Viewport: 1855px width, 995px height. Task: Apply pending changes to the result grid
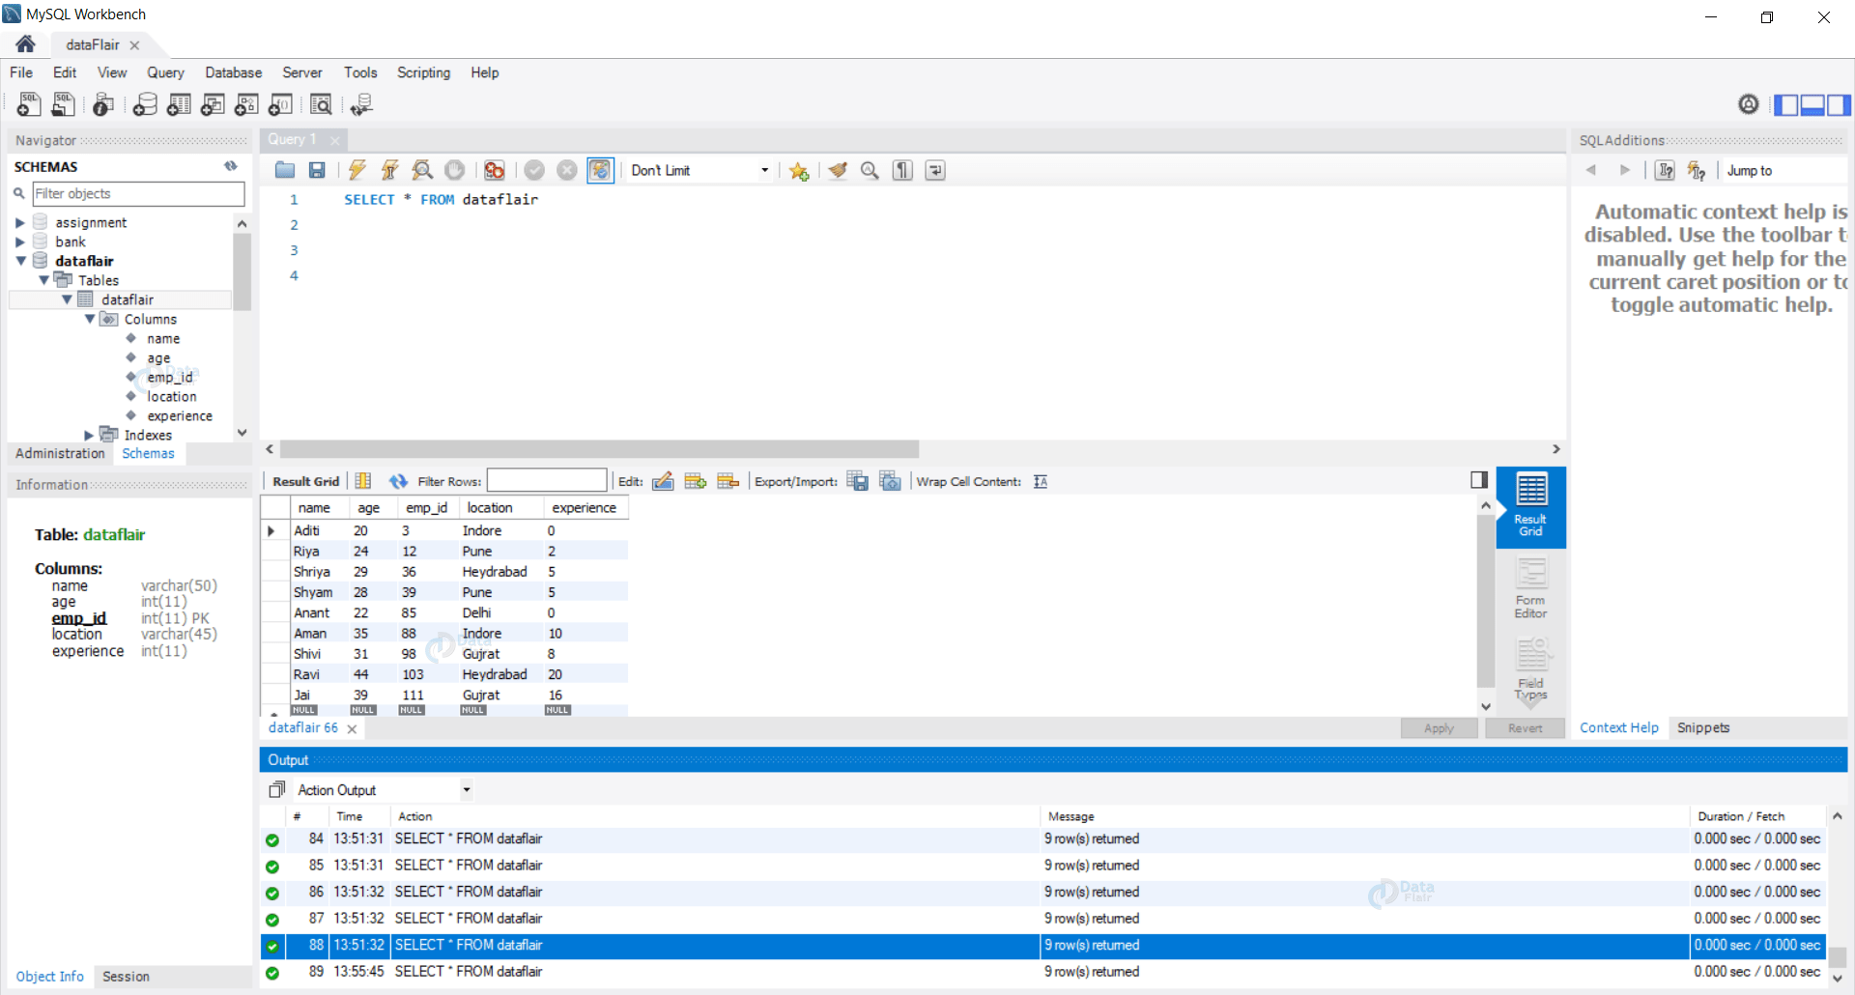pos(1439,727)
